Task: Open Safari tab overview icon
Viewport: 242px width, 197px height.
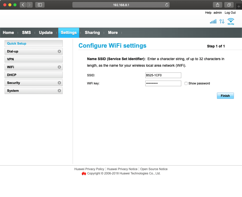Action: coord(229,5)
